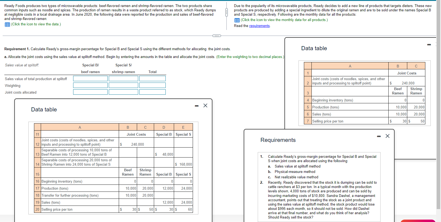Click the requirements link
441x222 pixels.
(x=259, y=26)
